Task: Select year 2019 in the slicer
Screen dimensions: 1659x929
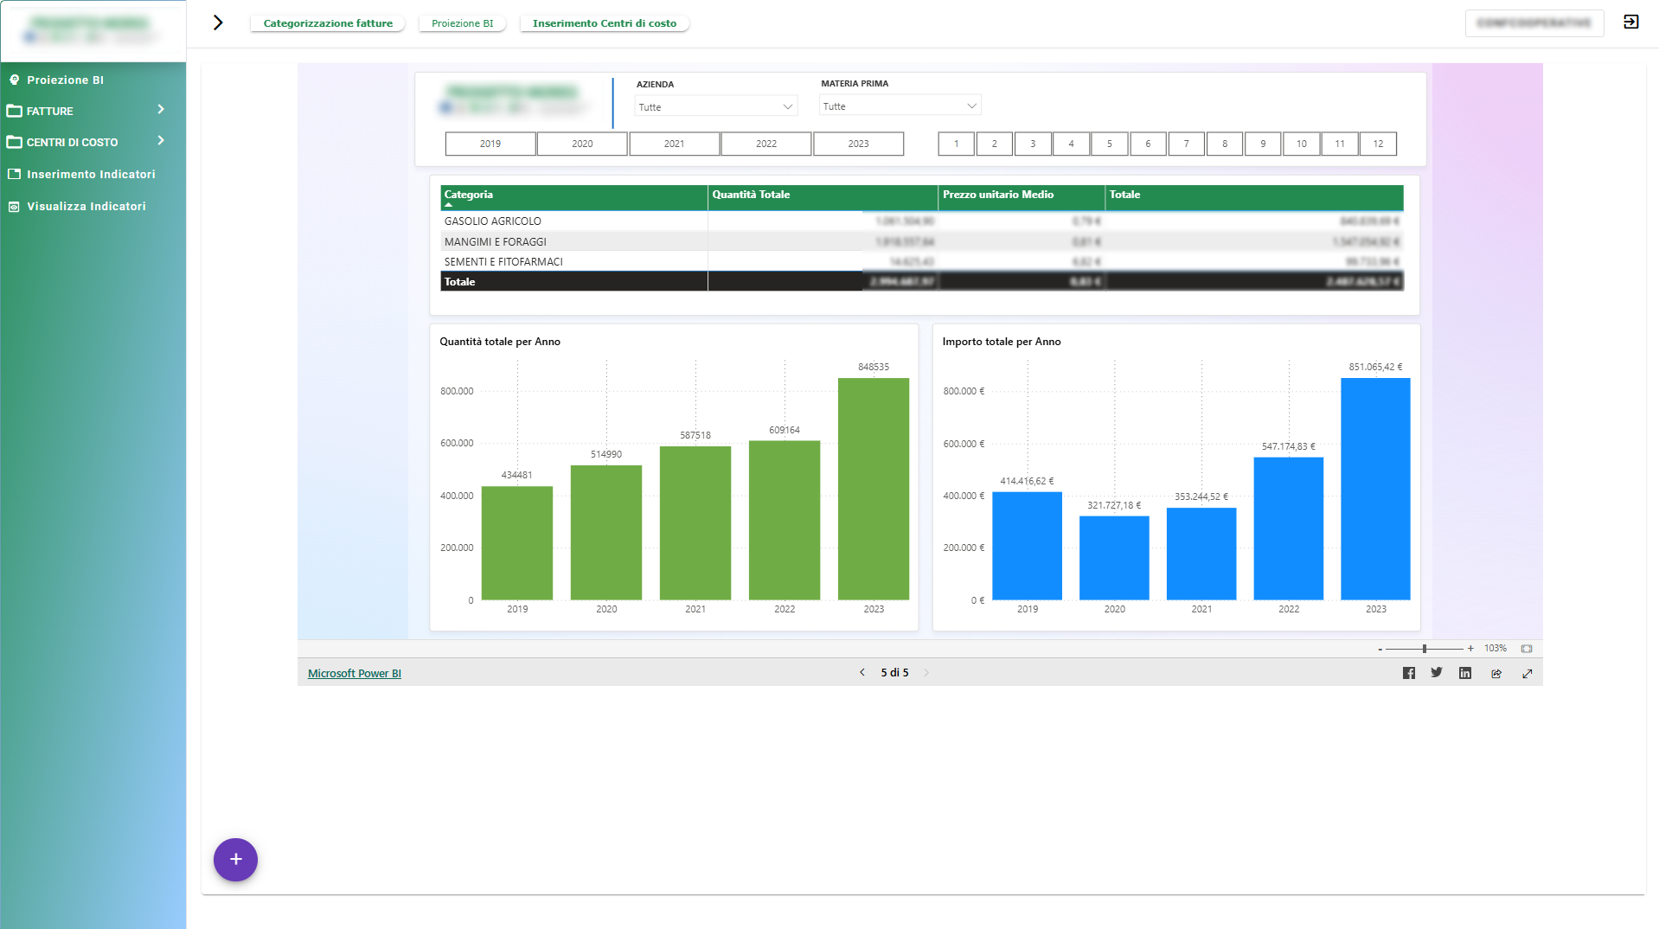Action: point(490,144)
